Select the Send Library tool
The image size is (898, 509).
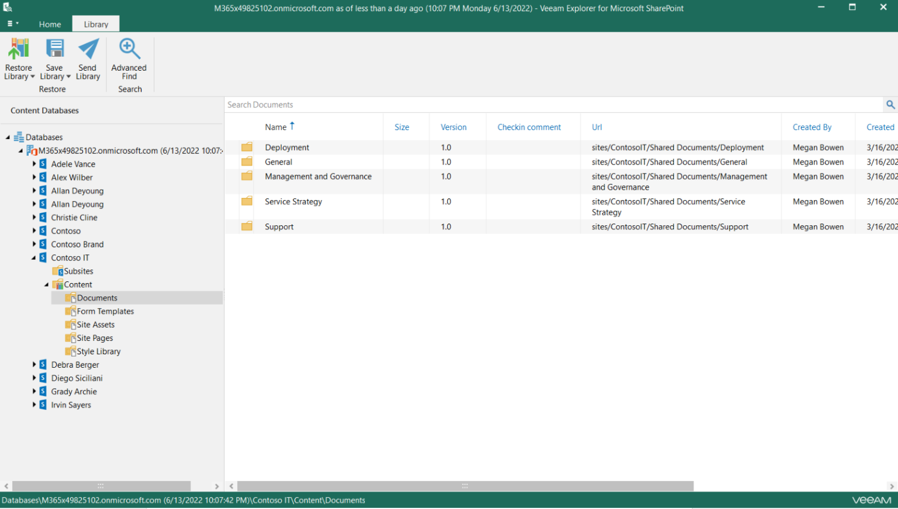pyautogui.click(x=87, y=48)
